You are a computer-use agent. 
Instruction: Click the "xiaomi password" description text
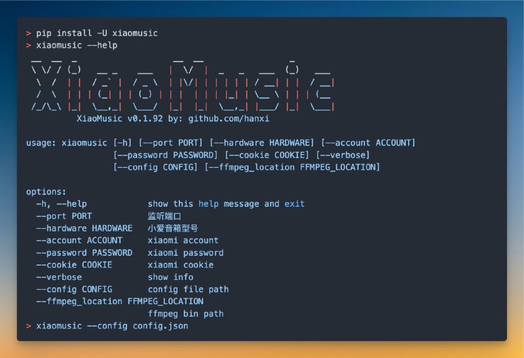(x=185, y=252)
